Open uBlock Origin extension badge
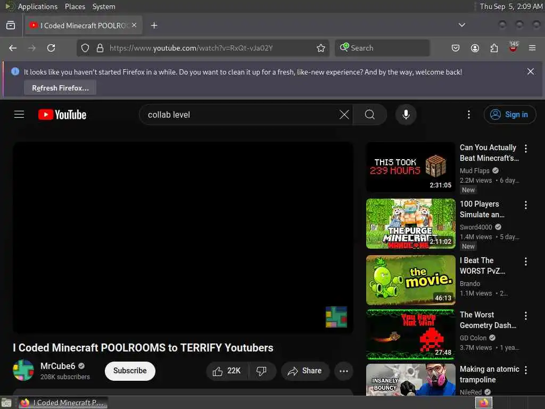This screenshot has height=409, width=545. (513, 47)
